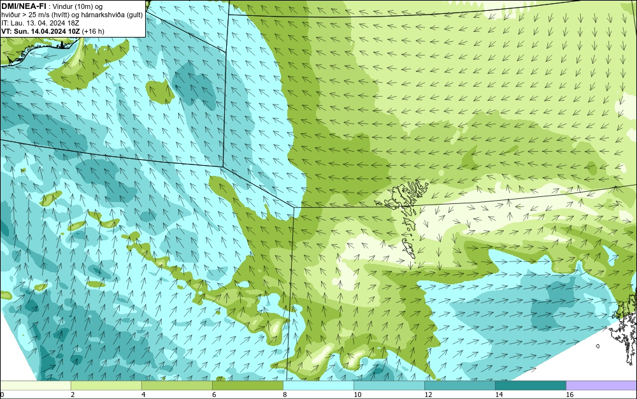The height and width of the screenshot is (399, 637).
Task: Click the legend scale label '16'
Action: coord(569,395)
